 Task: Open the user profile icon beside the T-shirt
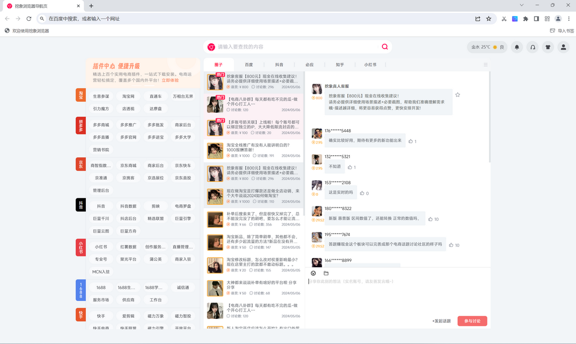pos(563,47)
